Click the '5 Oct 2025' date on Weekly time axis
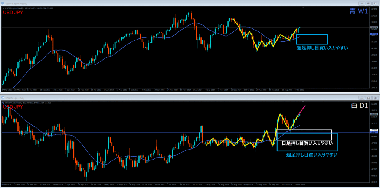Image resolution: width=380 pixels, height=188 pixels. [299, 90]
